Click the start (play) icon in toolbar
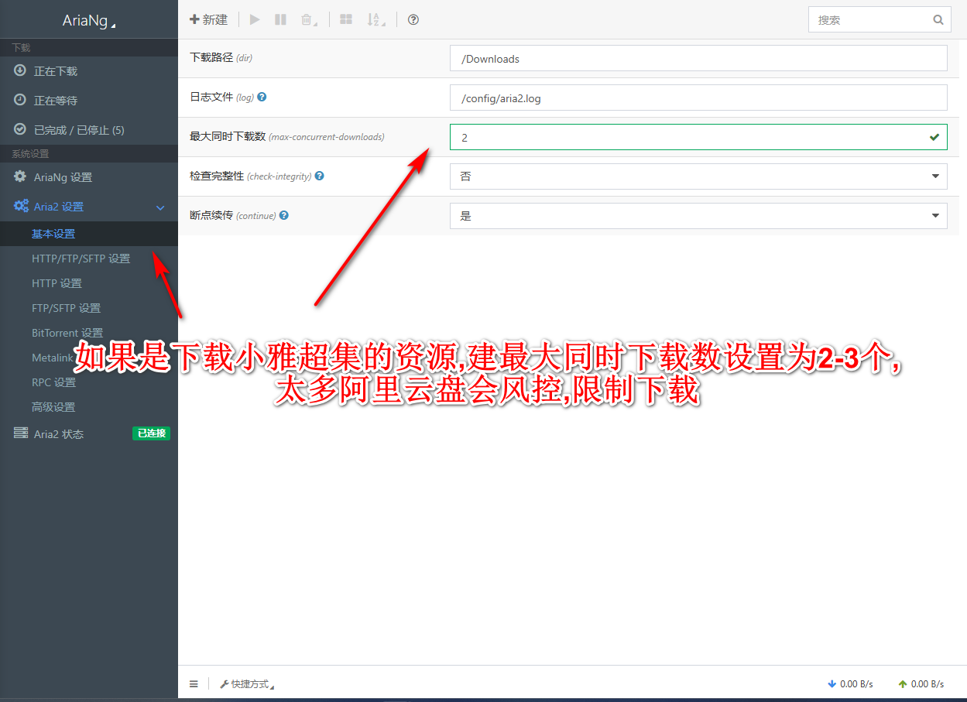Screen dimensions: 967x702 tap(255, 20)
